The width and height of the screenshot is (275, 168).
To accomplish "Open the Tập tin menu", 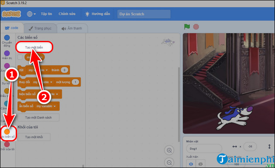I will (46, 14).
